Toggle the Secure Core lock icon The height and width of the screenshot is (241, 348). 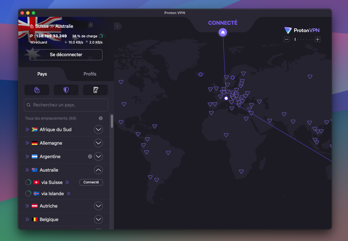coord(37,90)
